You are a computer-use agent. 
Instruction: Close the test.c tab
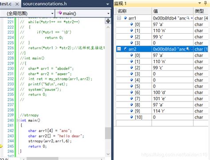pyautogui.click(x=17, y=4)
